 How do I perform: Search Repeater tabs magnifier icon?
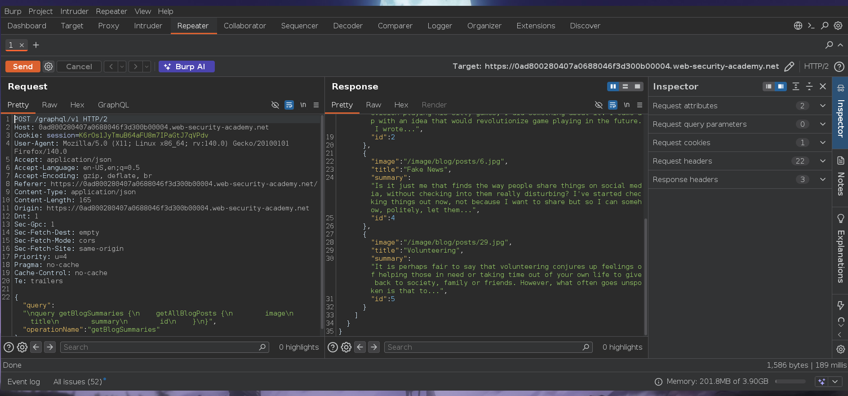[829, 45]
